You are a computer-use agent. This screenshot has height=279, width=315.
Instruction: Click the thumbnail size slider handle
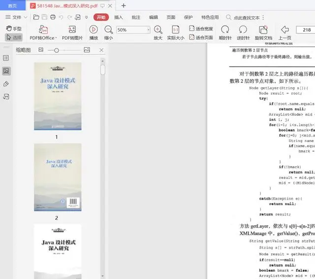tap(57, 50)
